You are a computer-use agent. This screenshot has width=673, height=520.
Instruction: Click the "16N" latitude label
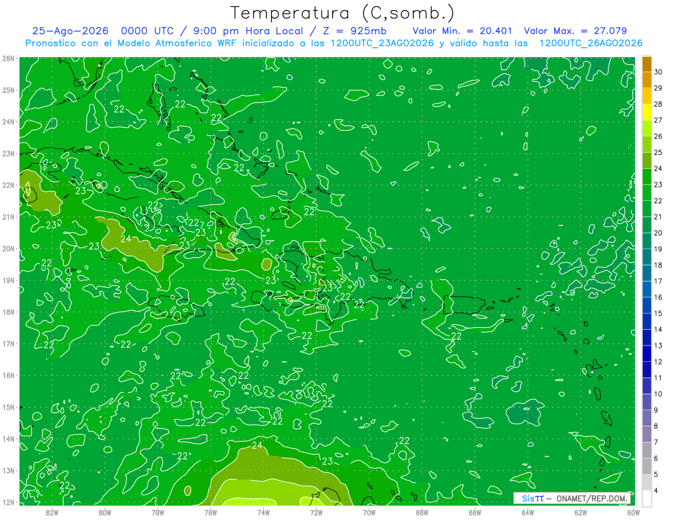click(x=8, y=375)
